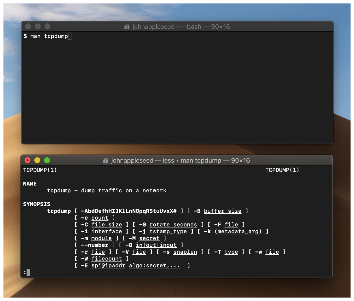
Task: Minimize the inactive bash terminal window
Action: (38, 27)
